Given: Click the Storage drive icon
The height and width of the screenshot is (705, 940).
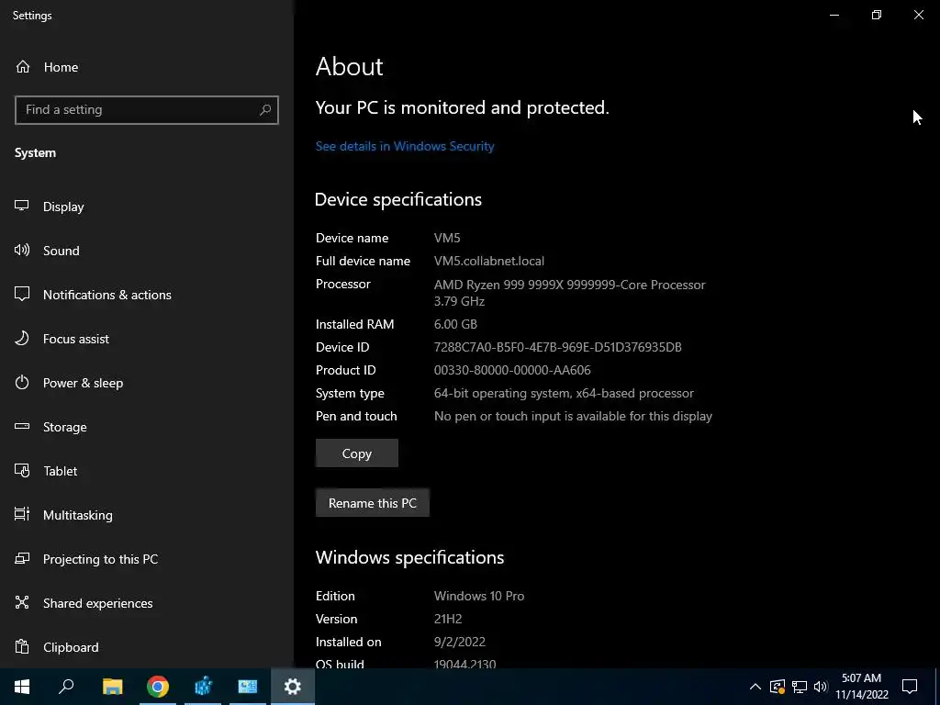Looking at the screenshot, I should [22, 426].
